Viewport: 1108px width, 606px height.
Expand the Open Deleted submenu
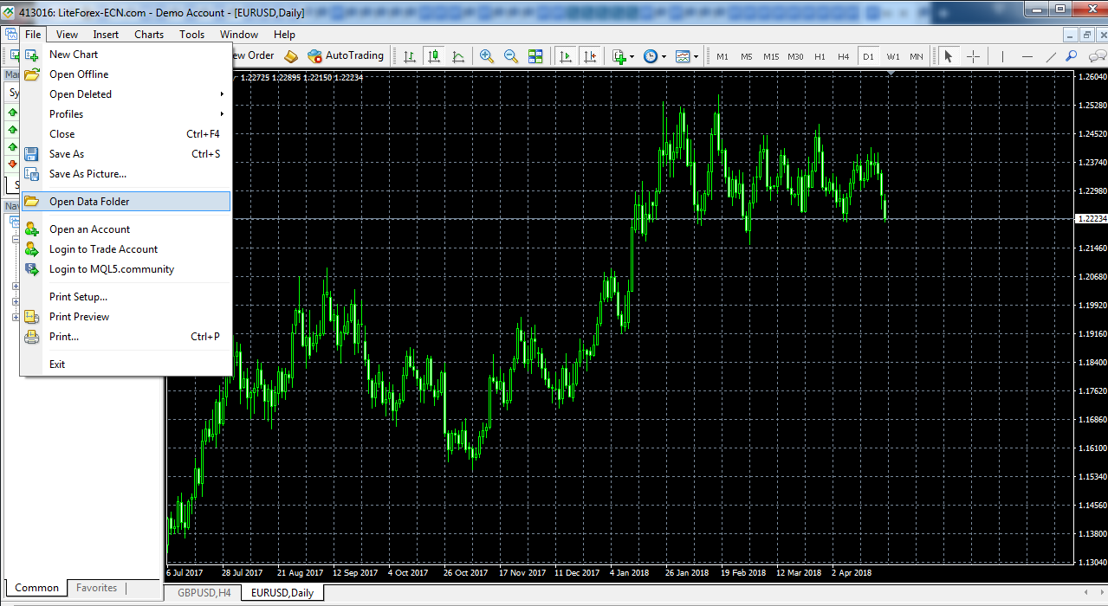[126, 94]
